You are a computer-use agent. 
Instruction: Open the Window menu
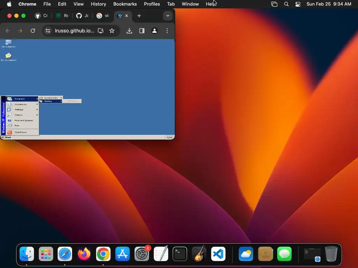coord(190,4)
